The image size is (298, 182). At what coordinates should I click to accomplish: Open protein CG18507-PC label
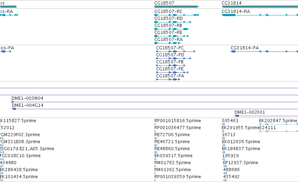point(170,48)
